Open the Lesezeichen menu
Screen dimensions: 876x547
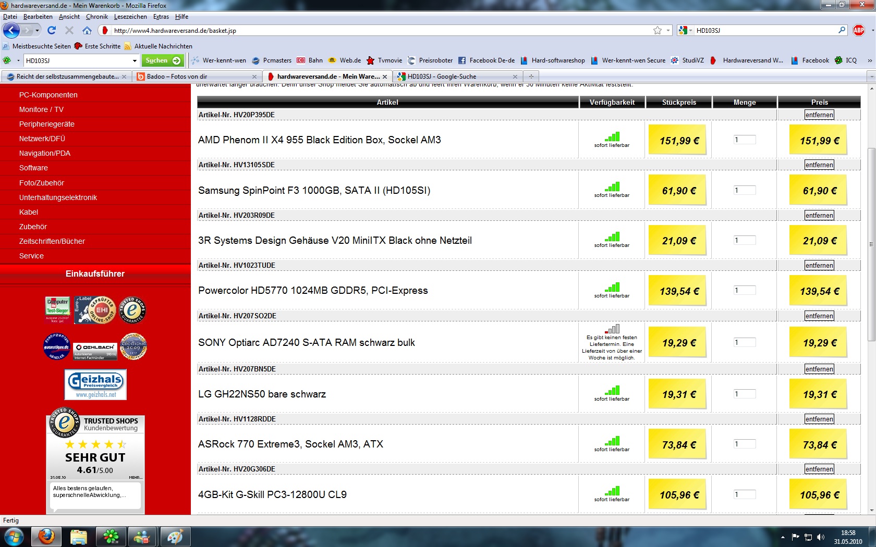pyautogui.click(x=130, y=17)
